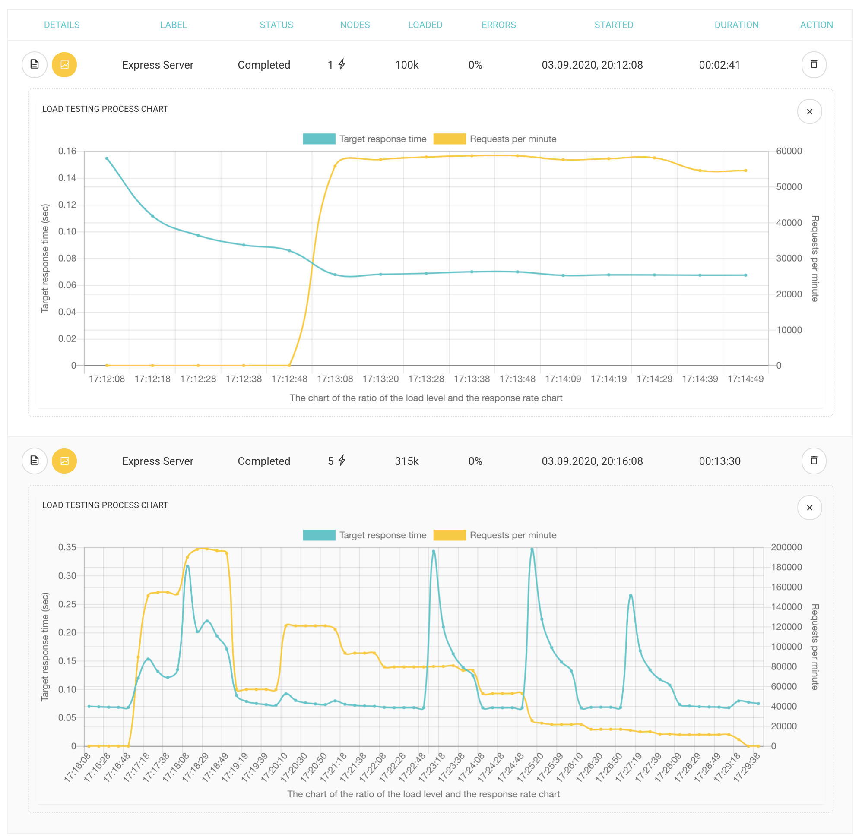The image size is (862, 840).
Task: Click Completed status in the 1-node row
Action: click(x=264, y=65)
